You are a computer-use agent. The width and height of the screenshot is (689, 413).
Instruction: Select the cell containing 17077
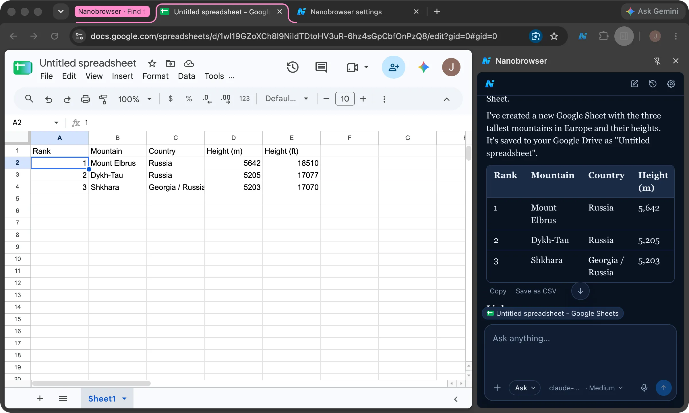coord(291,175)
